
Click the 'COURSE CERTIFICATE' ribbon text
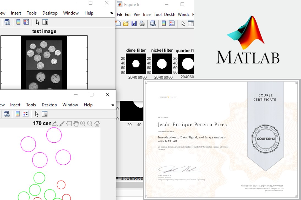pyautogui.click(x=265, y=97)
